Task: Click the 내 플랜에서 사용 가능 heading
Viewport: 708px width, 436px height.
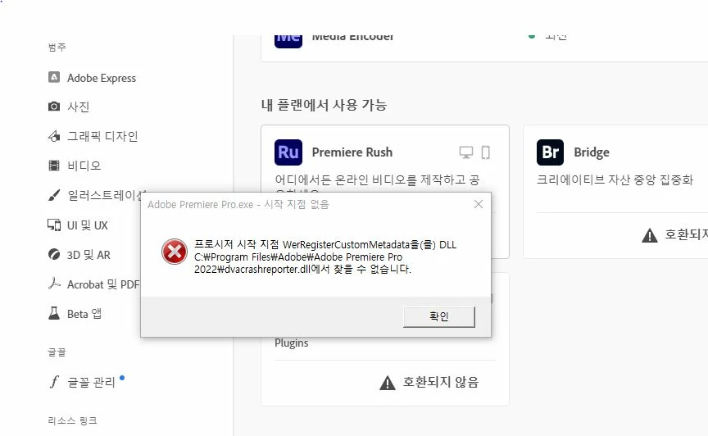Action: pos(324,105)
